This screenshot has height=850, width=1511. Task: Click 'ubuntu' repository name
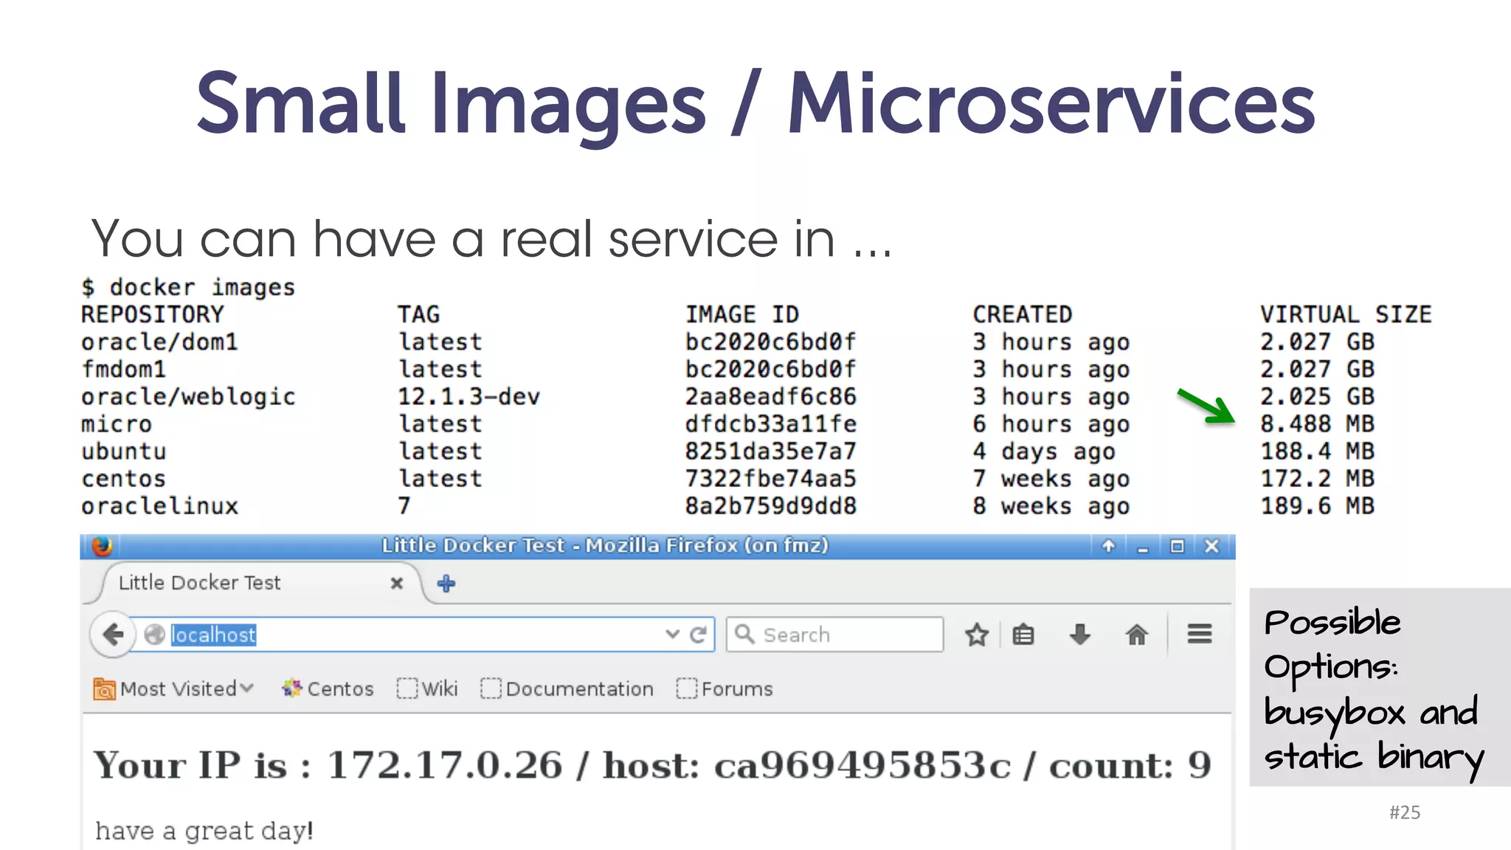pos(124,452)
